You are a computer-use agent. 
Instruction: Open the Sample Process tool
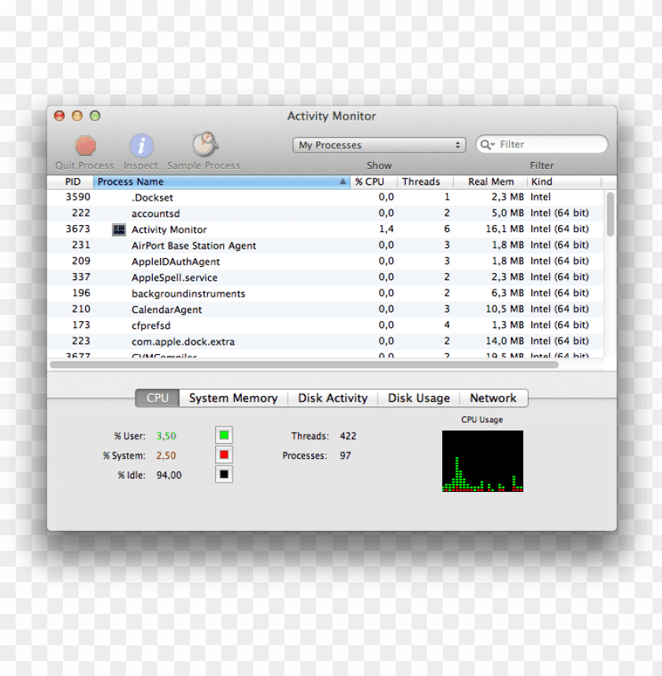203,145
